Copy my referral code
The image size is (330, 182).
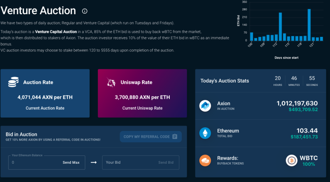[151, 137]
